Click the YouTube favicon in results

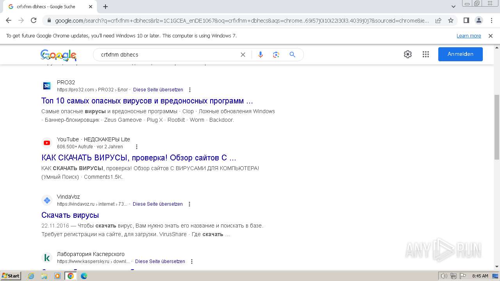[x=47, y=143]
